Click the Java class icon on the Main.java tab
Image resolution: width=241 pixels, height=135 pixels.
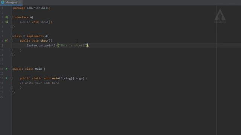(3, 2)
